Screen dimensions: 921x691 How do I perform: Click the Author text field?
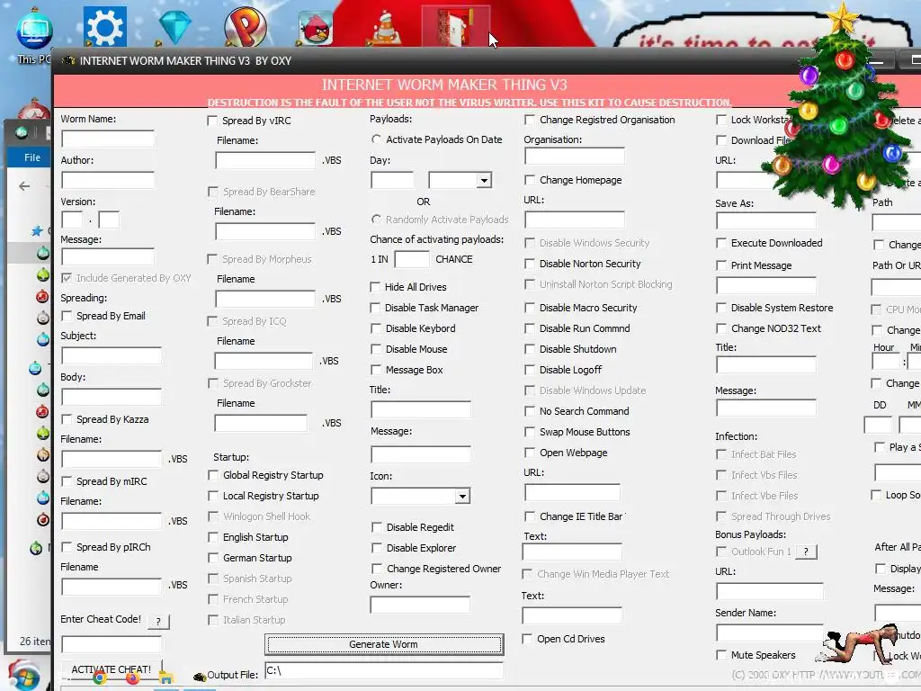(108, 180)
